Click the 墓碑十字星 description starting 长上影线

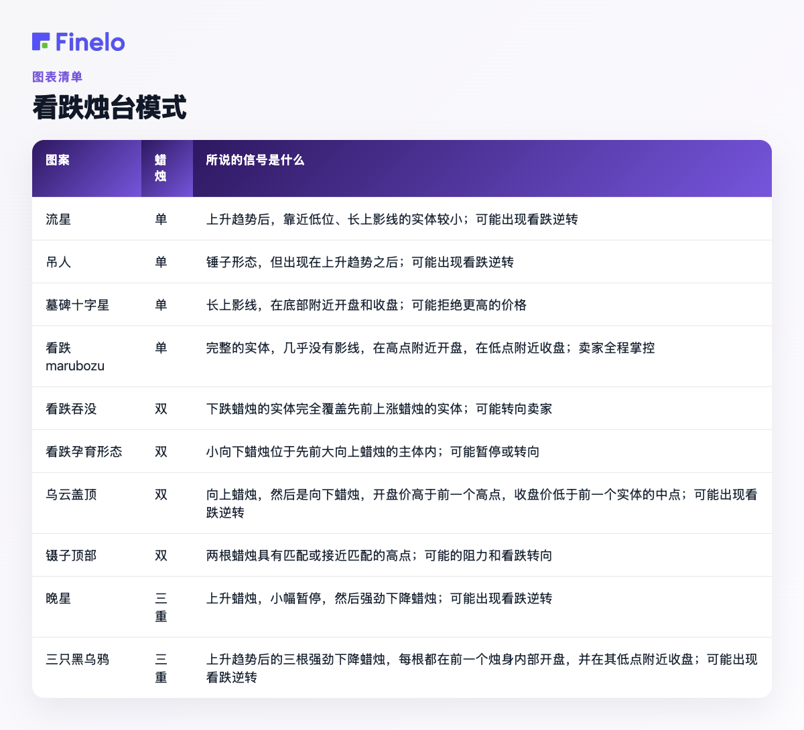[x=366, y=305]
